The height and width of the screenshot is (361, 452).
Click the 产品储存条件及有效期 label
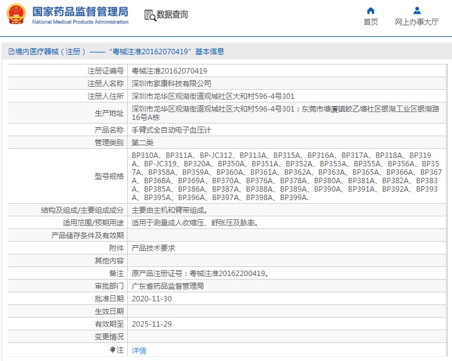click(x=87, y=236)
